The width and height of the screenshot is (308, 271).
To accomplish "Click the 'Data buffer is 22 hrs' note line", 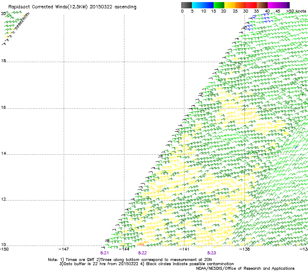I will pos(147,264).
